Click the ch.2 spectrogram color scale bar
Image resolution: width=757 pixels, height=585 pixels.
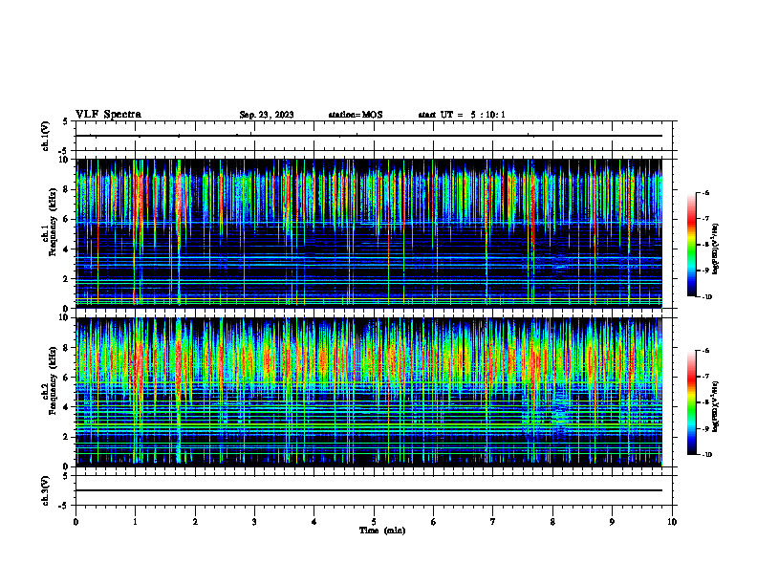(x=692, y=402)
